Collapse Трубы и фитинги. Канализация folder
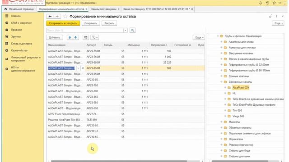 (x=218, y=36)
